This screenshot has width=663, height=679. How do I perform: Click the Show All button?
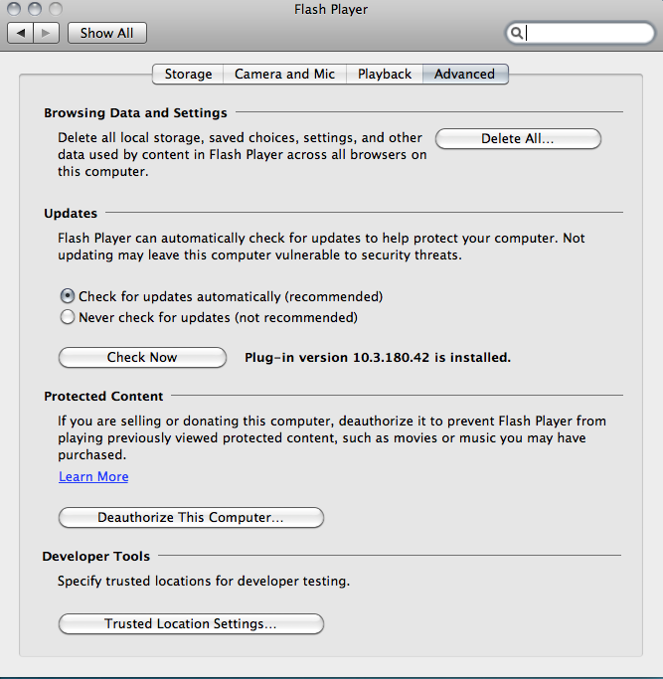click(x=107, y=33)
